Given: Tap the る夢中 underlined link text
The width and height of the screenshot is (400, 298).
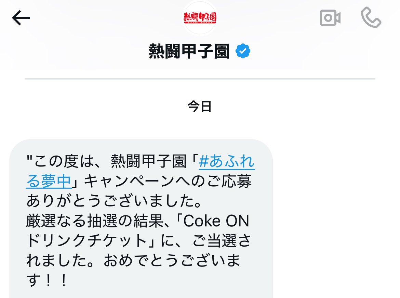Looking at the screenshot, I should tap(49, 181).
